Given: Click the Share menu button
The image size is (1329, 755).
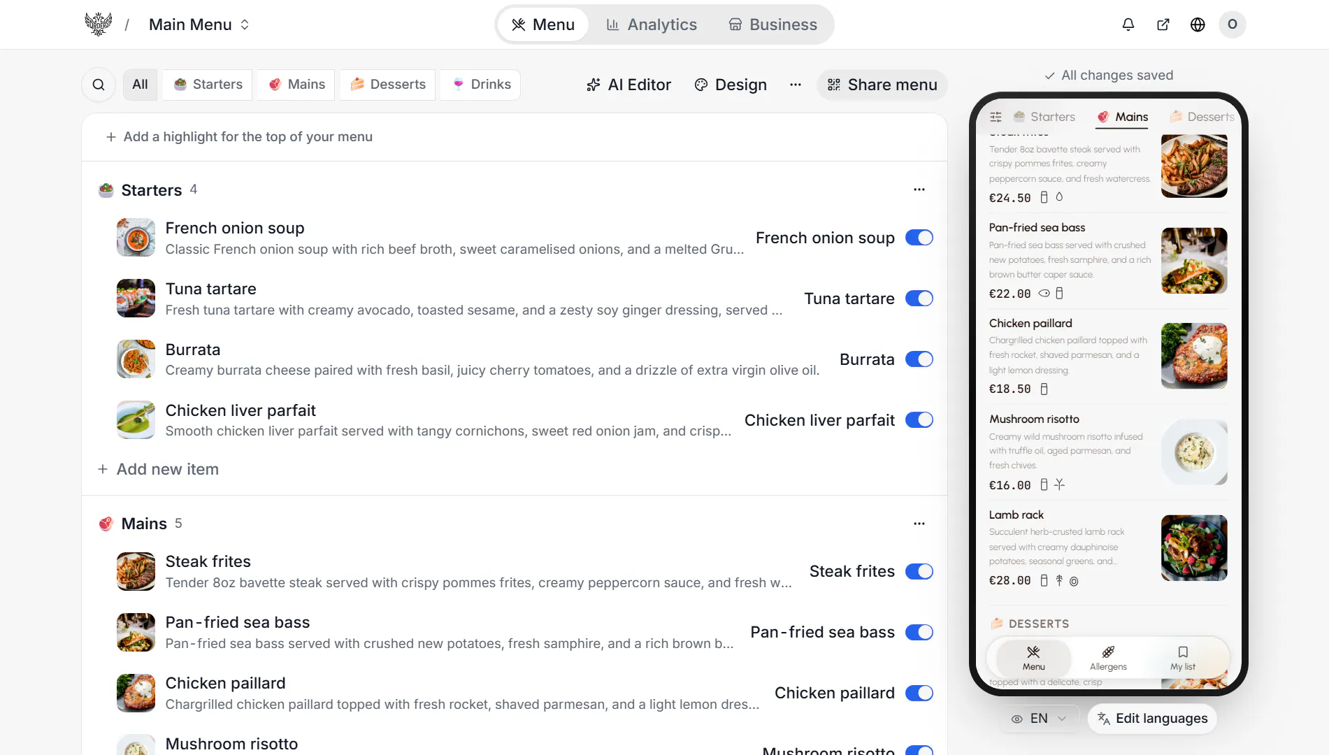Looking at the screenshot, I should 882,85.
